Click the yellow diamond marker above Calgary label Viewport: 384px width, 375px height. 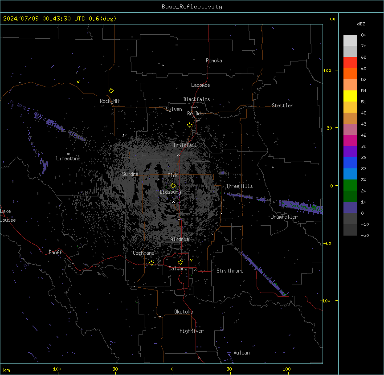point(180,262)
